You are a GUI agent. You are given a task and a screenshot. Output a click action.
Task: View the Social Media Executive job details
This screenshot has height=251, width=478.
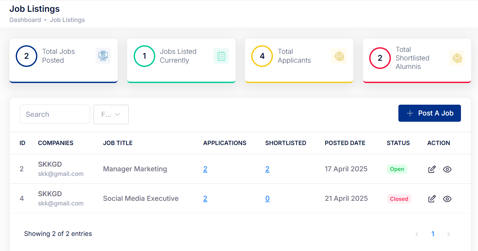[x=447, y=199]
